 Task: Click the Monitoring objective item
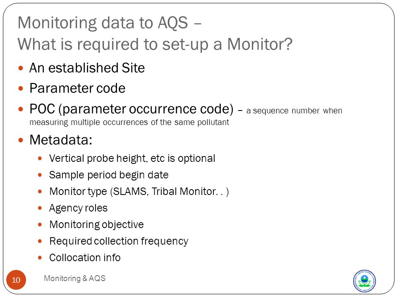click(96, 225)
